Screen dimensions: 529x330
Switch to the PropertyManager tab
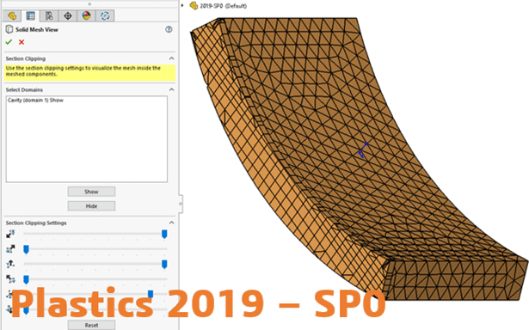30,15
